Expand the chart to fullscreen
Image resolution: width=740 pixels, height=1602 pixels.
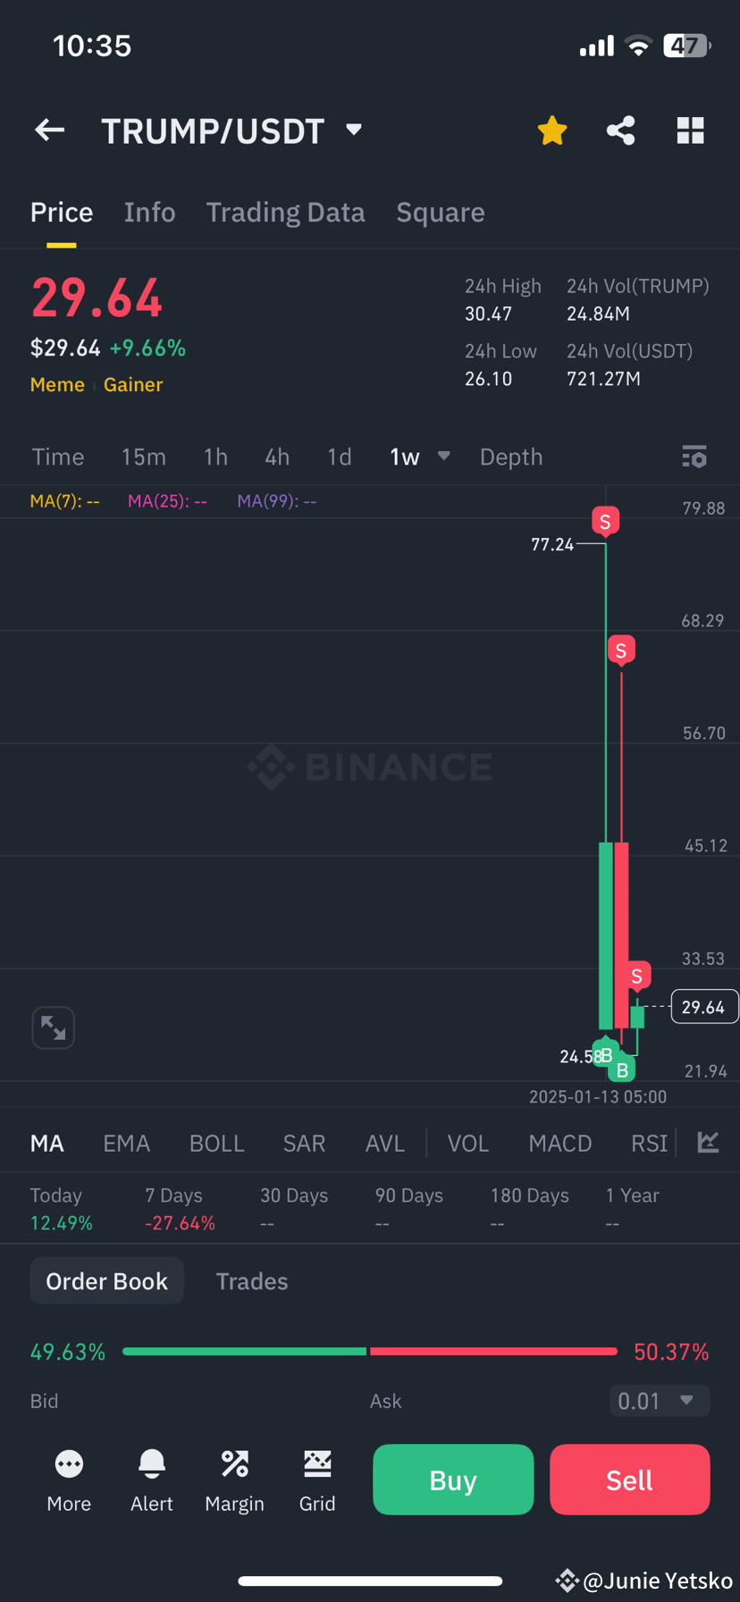tap(53, 1027)
